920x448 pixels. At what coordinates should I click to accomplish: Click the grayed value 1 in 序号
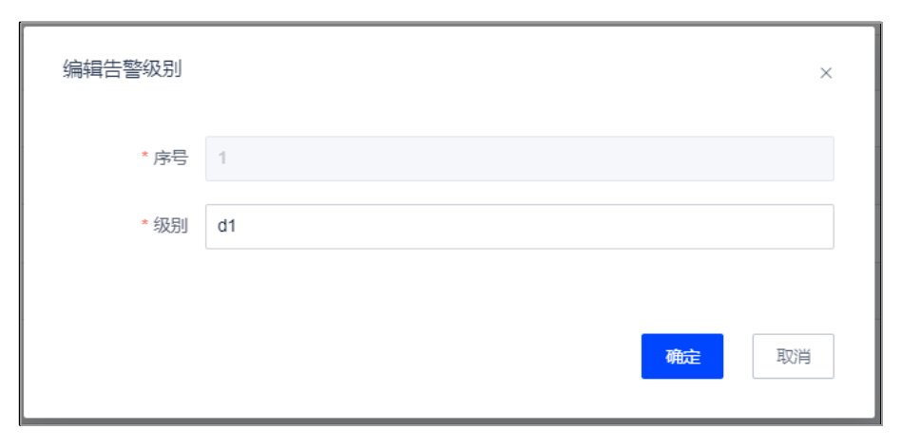[221, 159]
